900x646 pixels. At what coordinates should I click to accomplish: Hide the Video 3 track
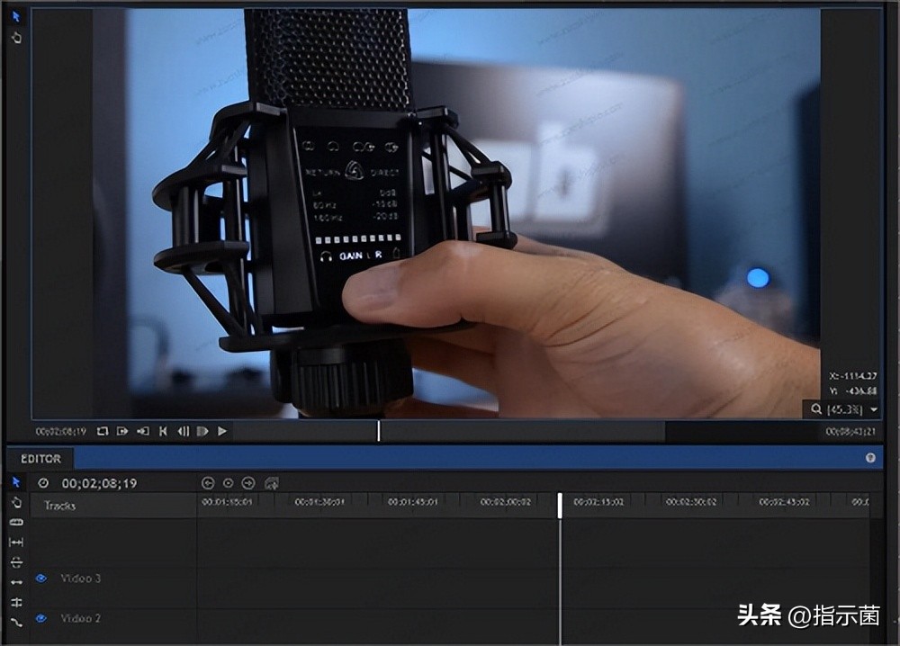[x=40, y=579]
